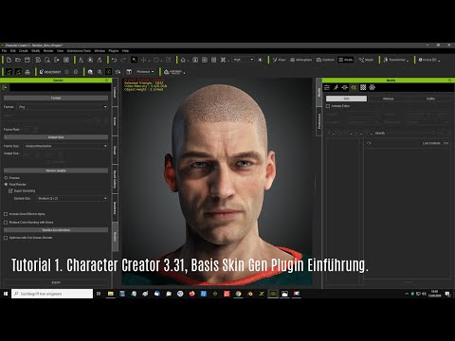Click the New Project icon in toolbar

[x=9, y=60]
